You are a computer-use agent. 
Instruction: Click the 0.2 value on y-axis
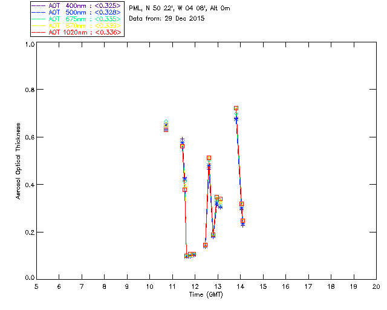(30, 232)
